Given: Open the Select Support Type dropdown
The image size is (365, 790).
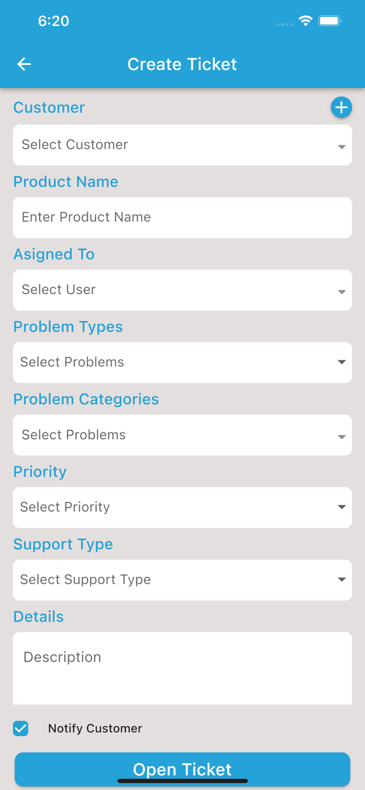Looking at the screenshot, I should (x=182, y=580).
